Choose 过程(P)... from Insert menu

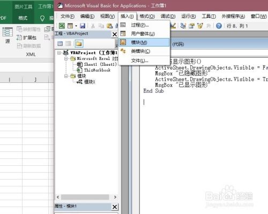(144, 25)
